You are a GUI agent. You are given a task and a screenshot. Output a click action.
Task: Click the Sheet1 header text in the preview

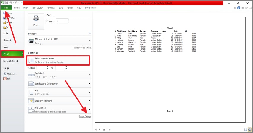click(x=170, y=28)
